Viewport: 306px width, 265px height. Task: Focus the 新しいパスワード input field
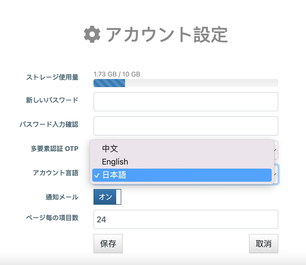point(186,102)
